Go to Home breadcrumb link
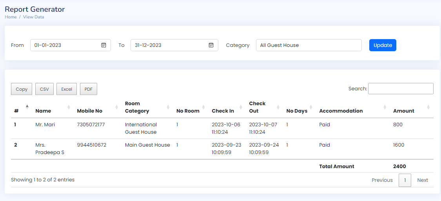 coord(11,17)
